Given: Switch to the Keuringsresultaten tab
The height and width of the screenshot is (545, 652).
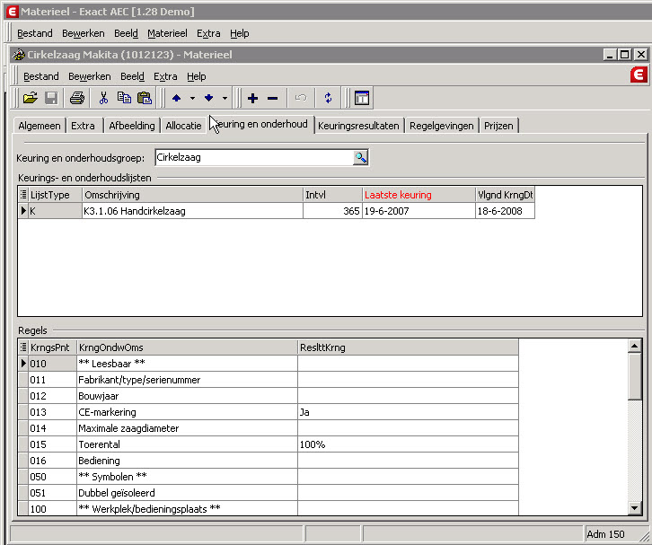Looking at the screenshot, I should [358, 126].
